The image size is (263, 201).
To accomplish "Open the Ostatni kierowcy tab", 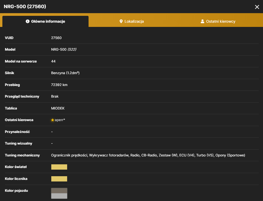I will pyautogui.click(x=218, y=21).
